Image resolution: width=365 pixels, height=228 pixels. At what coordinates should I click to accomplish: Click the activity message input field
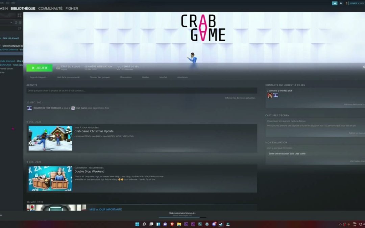pos(142,91)
